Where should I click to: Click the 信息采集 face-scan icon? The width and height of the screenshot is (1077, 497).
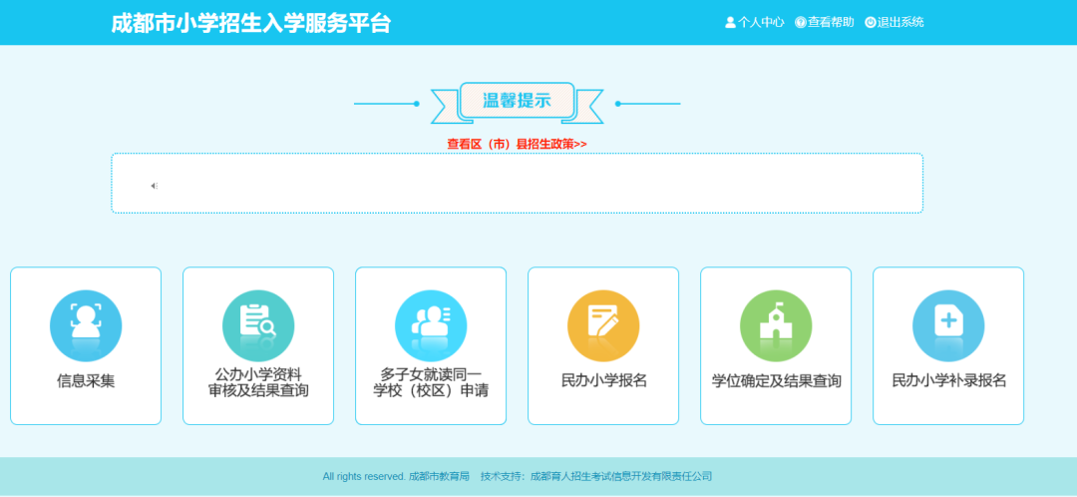pos(86,325)
